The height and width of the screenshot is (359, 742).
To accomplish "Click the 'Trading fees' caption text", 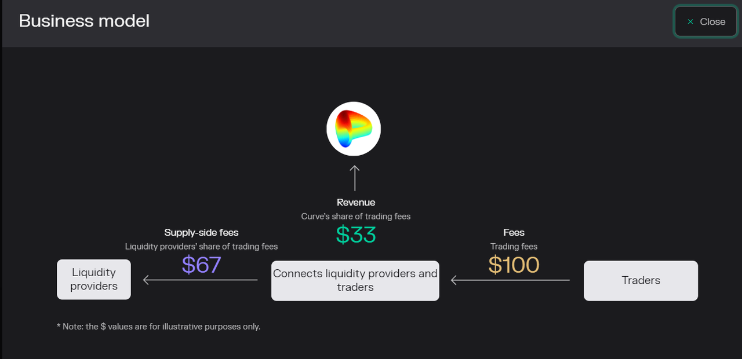I will coord(514,247).
